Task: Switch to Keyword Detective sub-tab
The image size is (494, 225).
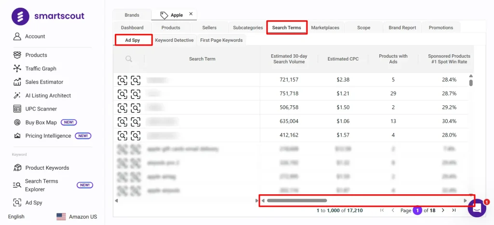Action: 174,40
